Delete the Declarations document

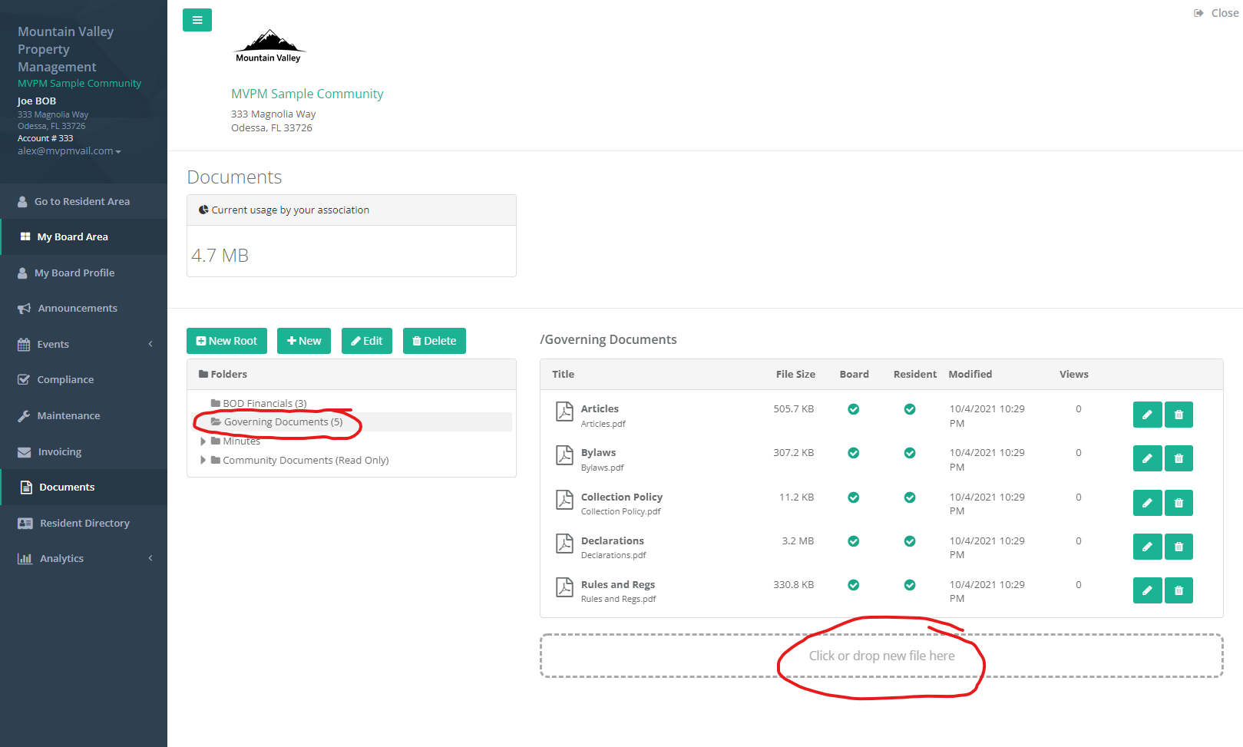click(1179, 547)
